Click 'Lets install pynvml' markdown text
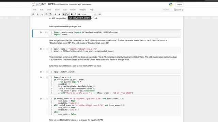The width and height of the screenshot is (218, 122). [75, 66]
